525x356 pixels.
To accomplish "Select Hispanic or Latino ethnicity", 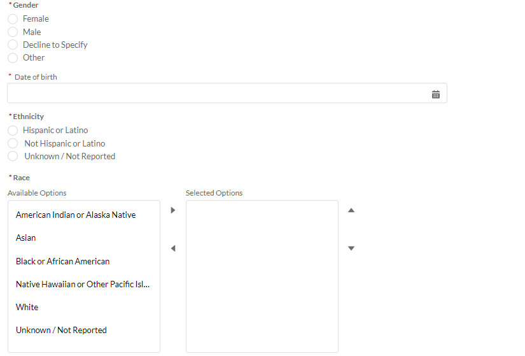I will [13, 131].
